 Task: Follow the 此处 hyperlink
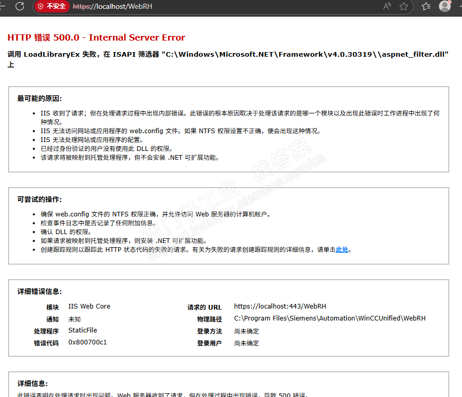point(342,250)
